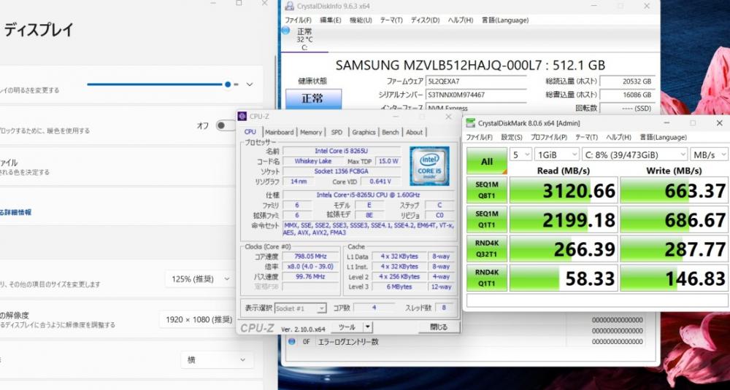Click the CPU-Z purple app icon
The height and width of the screenshot is (390, 730).
pos(242,116)
